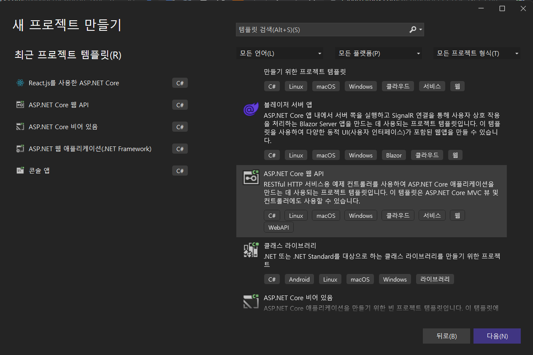Click the ASP.NET 웹 애플리케이션 (.NET Framework) icon

pos(20,149)
